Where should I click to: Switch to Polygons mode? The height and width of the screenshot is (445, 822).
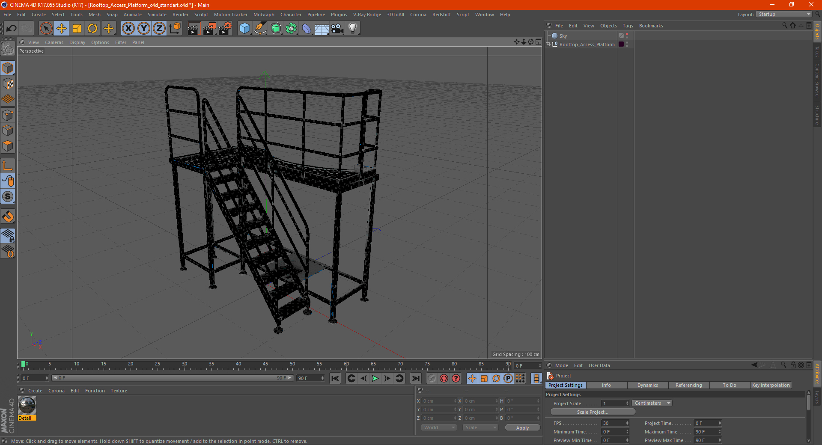click(8, 146)
